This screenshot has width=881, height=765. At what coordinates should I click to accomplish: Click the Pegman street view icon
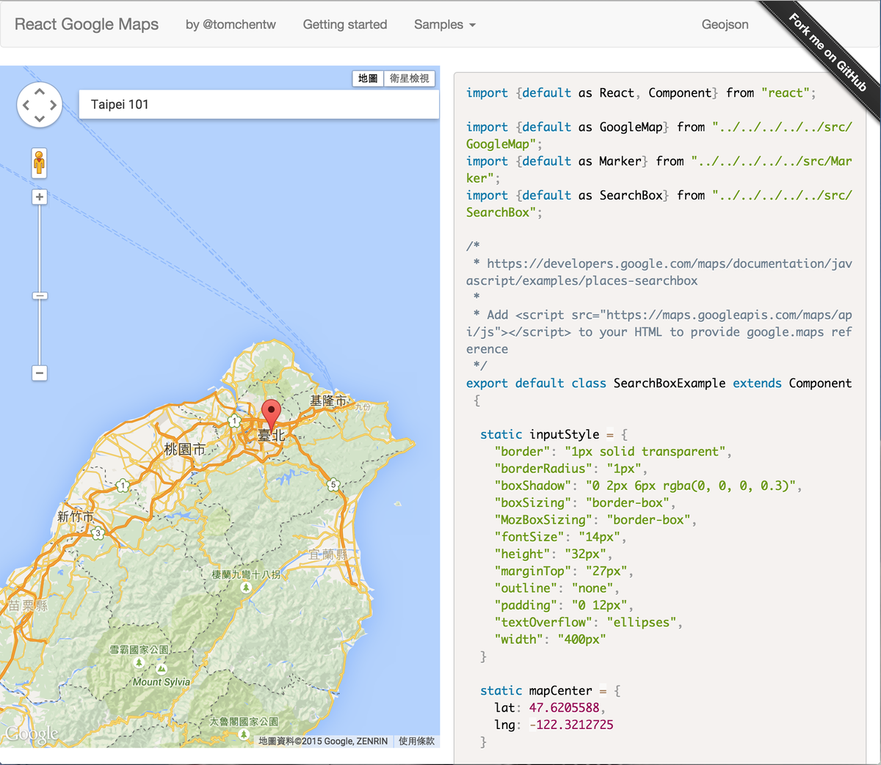(x=39, y=163)
